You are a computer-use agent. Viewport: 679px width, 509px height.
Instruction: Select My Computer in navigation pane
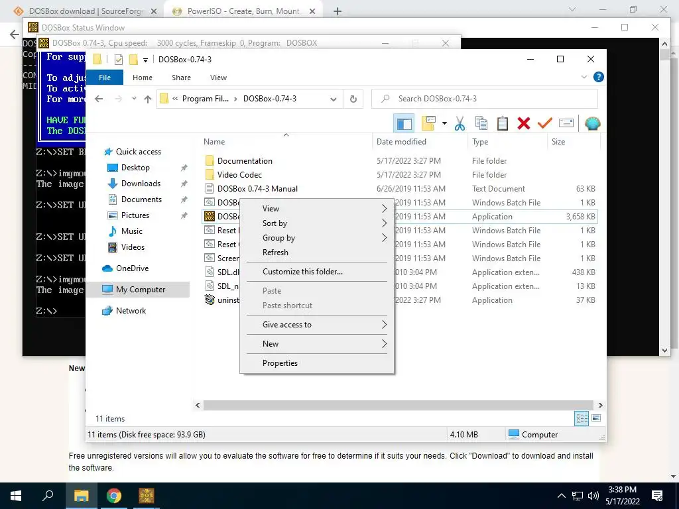[x=141, y=290]
